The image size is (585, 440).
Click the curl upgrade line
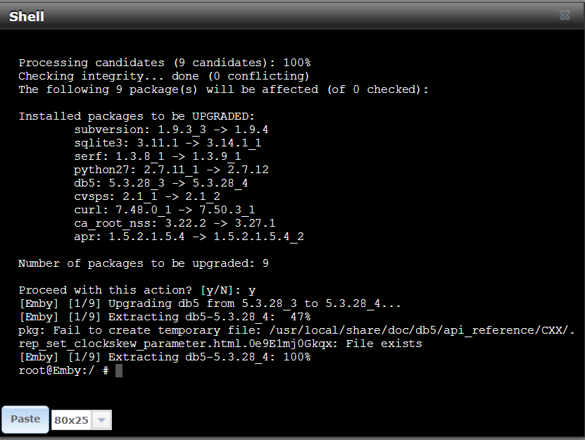coord(164,210)
